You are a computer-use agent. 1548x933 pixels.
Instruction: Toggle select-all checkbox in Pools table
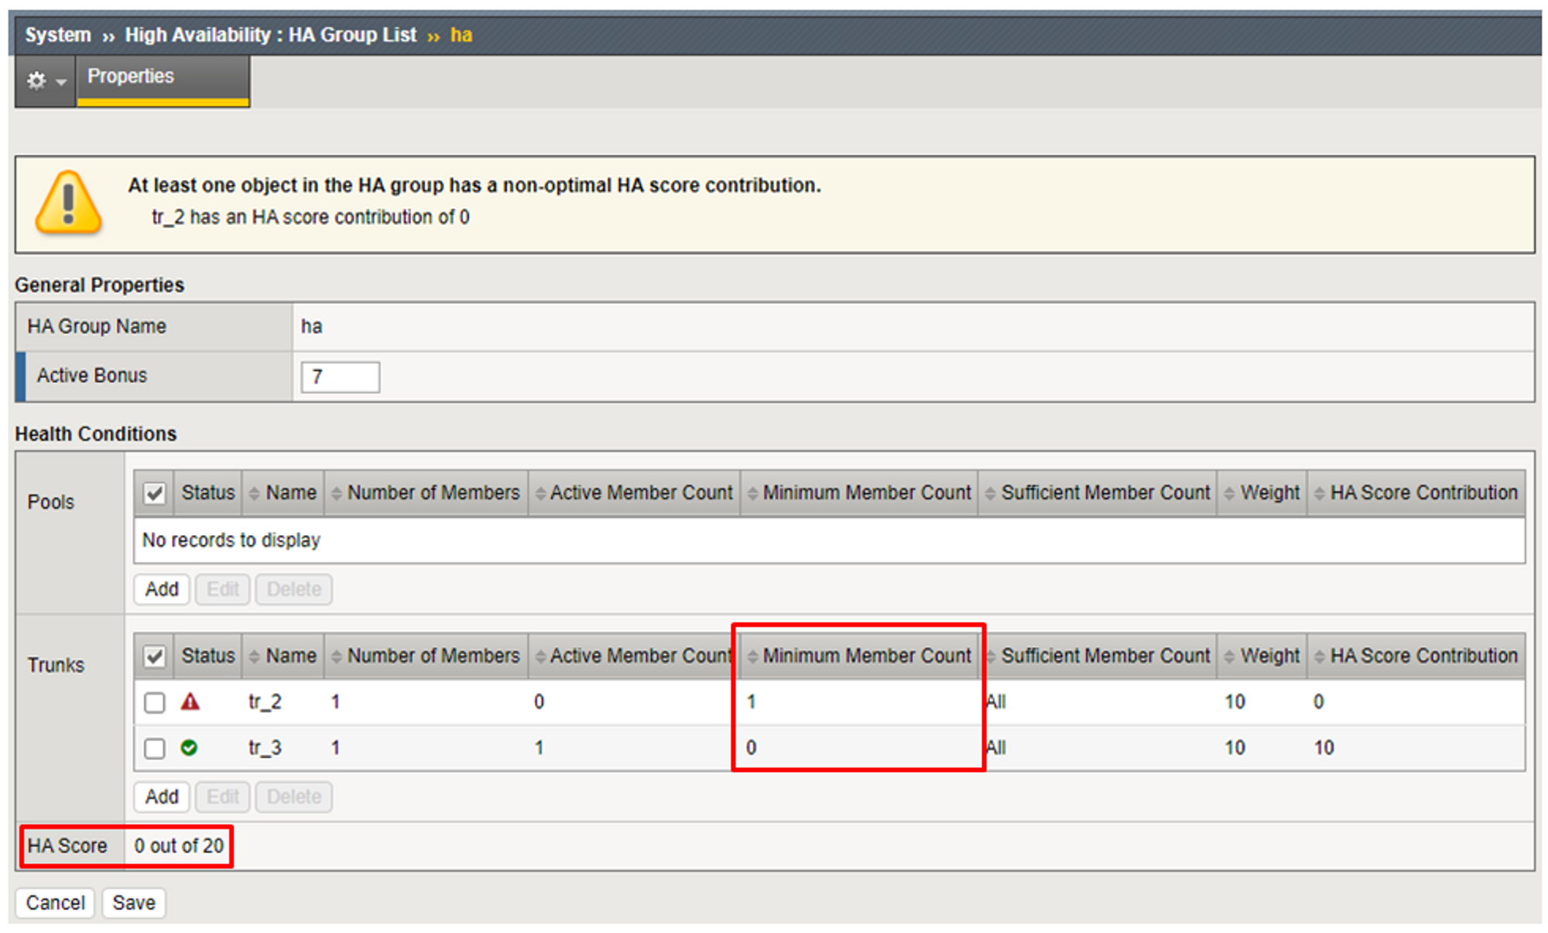tap(155, 493)
